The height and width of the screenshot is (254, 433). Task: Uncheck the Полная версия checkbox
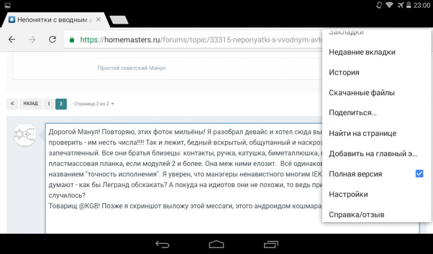coord(419,173)
